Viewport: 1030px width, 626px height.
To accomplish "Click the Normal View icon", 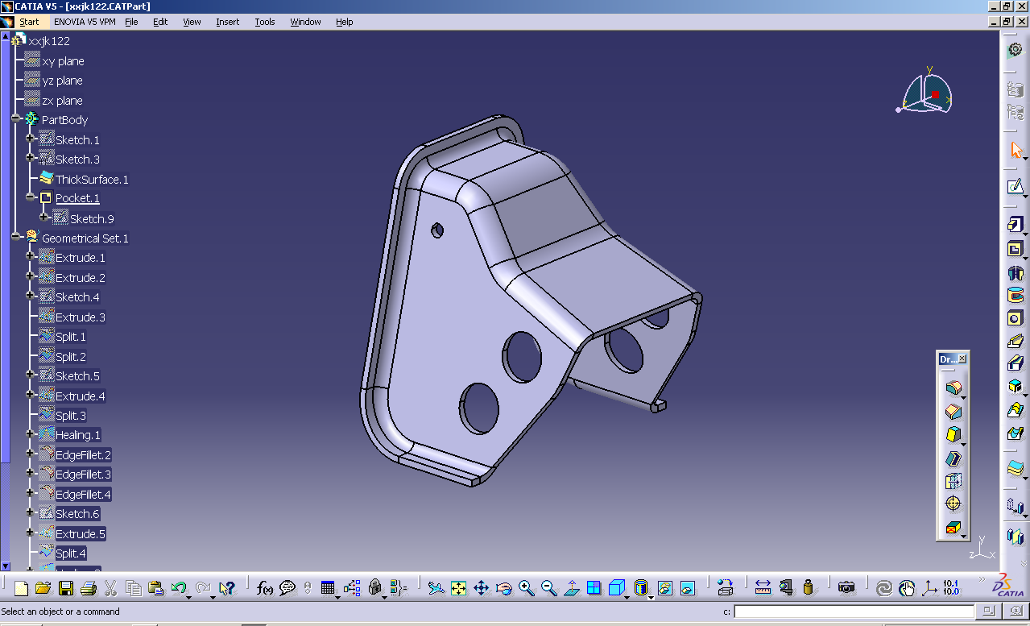I will point(571,589).
